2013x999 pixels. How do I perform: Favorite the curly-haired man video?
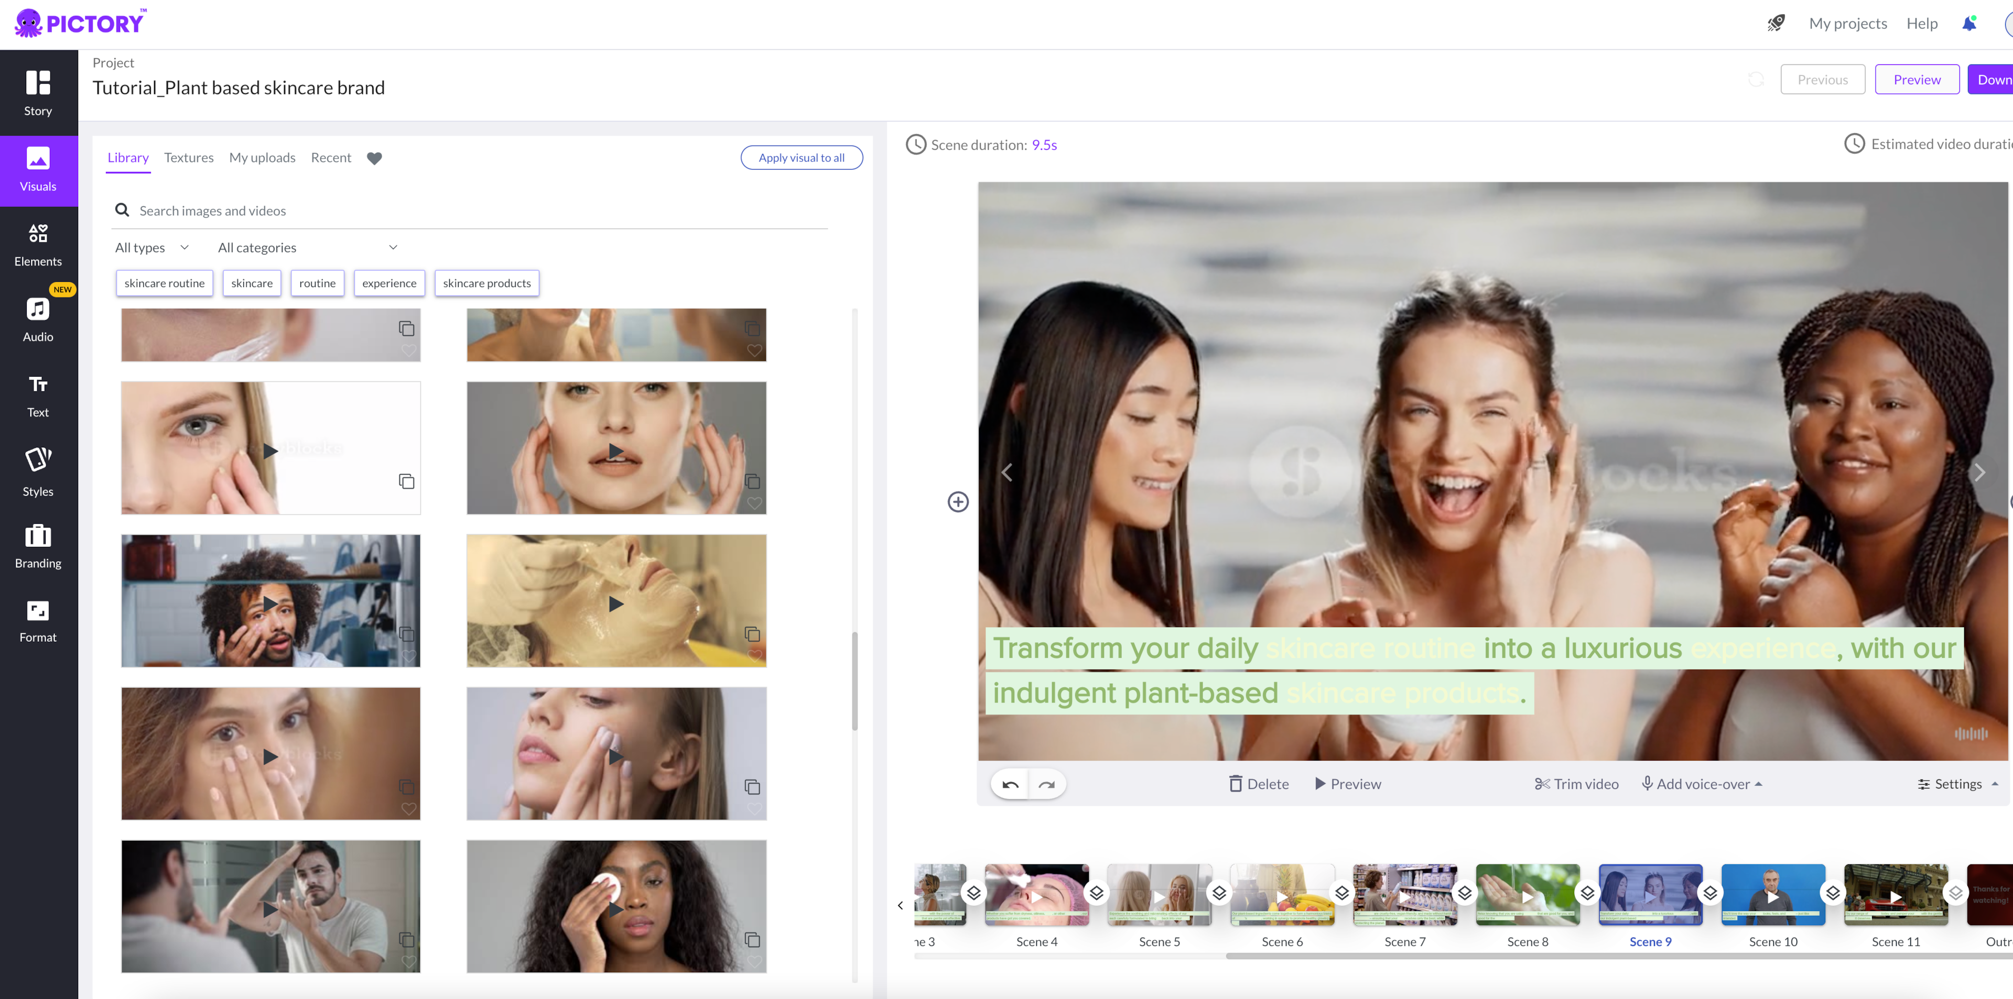[x=408, y=656]
